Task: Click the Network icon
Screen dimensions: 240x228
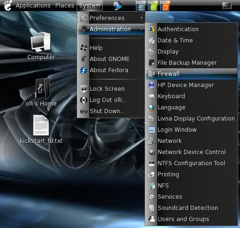Action: click(152, 141)
